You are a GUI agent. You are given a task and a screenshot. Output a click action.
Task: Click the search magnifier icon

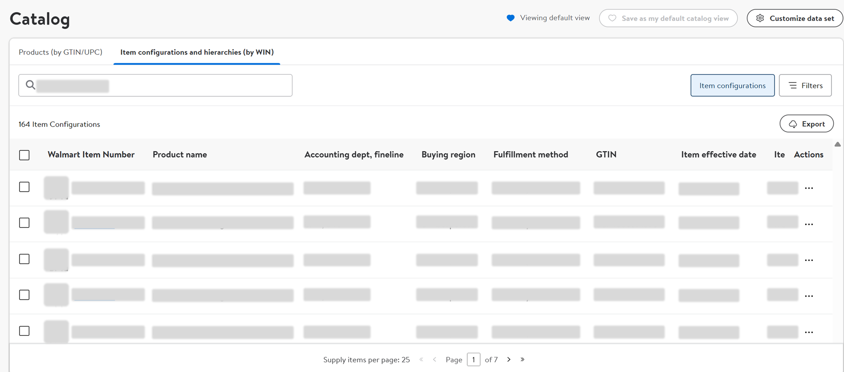tap(30, 85)
